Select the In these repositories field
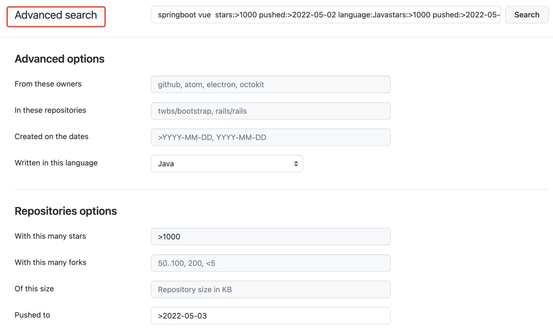Viewport: 553px width, 330px height. click(x=270, y=111)
